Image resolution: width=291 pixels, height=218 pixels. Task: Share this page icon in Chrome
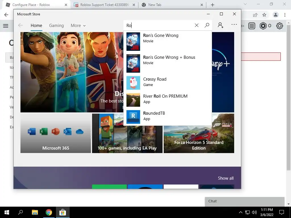coord(255,15)
